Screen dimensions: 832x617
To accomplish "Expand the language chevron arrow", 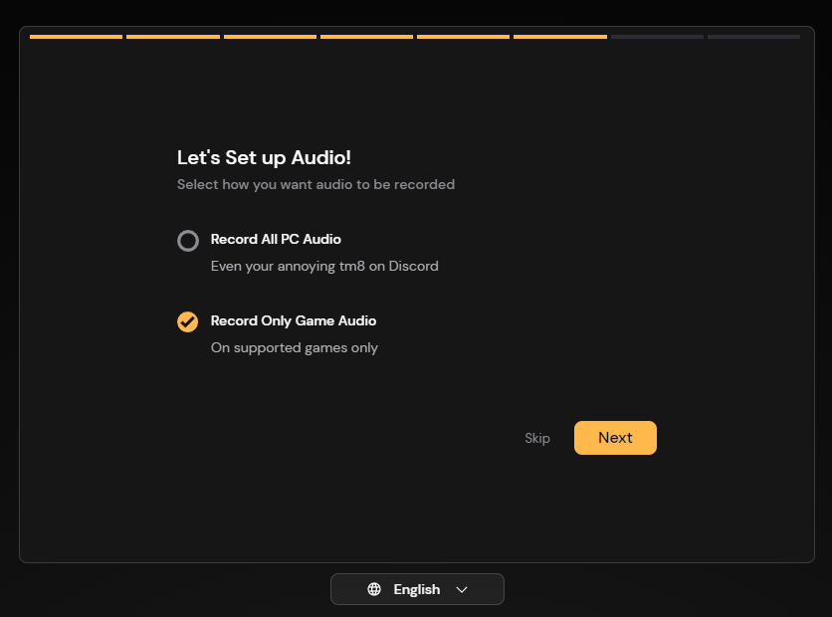I will [x=462, y=589].
